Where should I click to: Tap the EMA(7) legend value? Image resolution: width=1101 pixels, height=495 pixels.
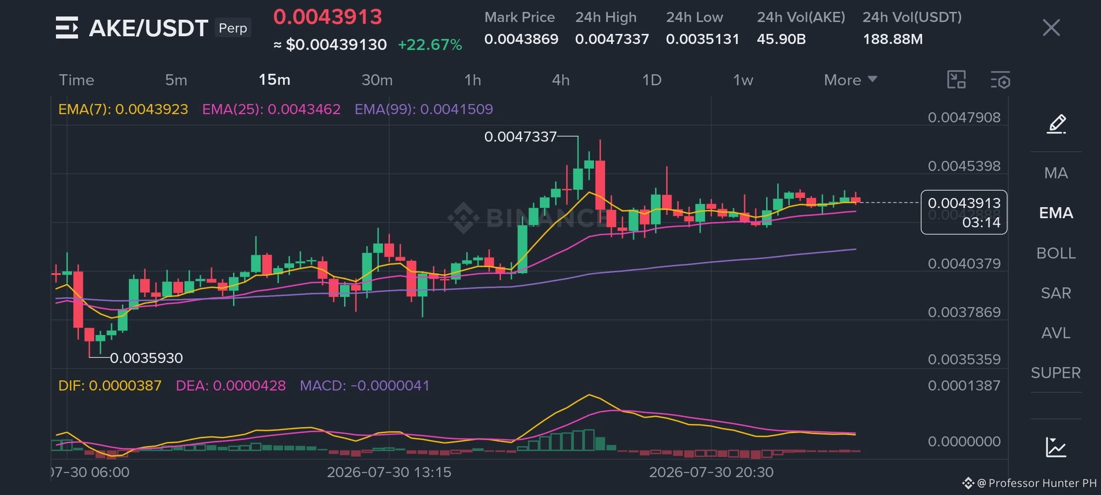[x=123, y=109]
